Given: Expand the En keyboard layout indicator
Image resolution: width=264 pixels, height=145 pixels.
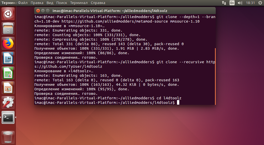Looking at the screenshot, I should click(x=232, y=3).
